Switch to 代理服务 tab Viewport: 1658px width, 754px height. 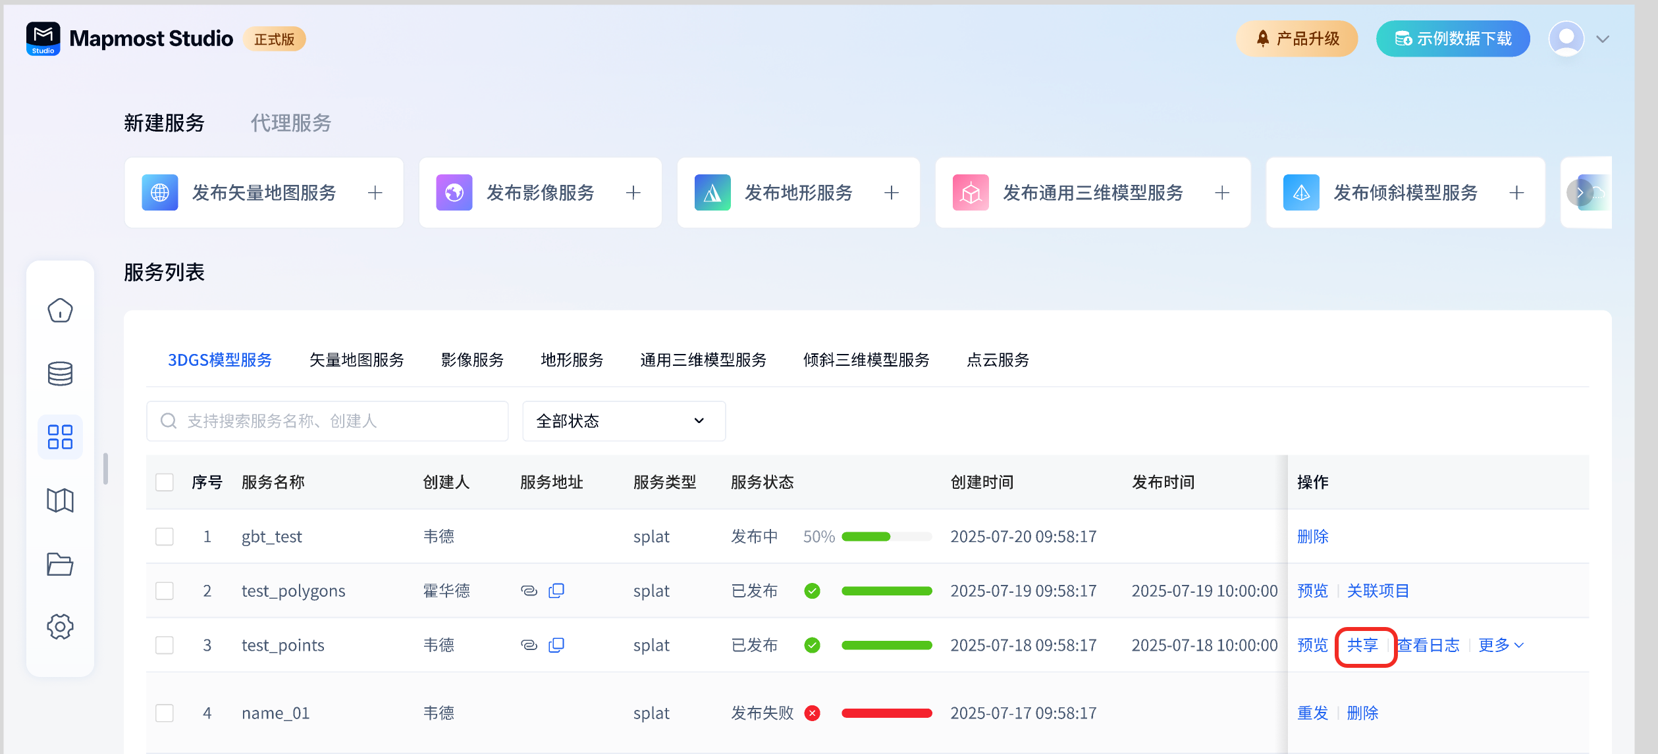pos(290,123)
